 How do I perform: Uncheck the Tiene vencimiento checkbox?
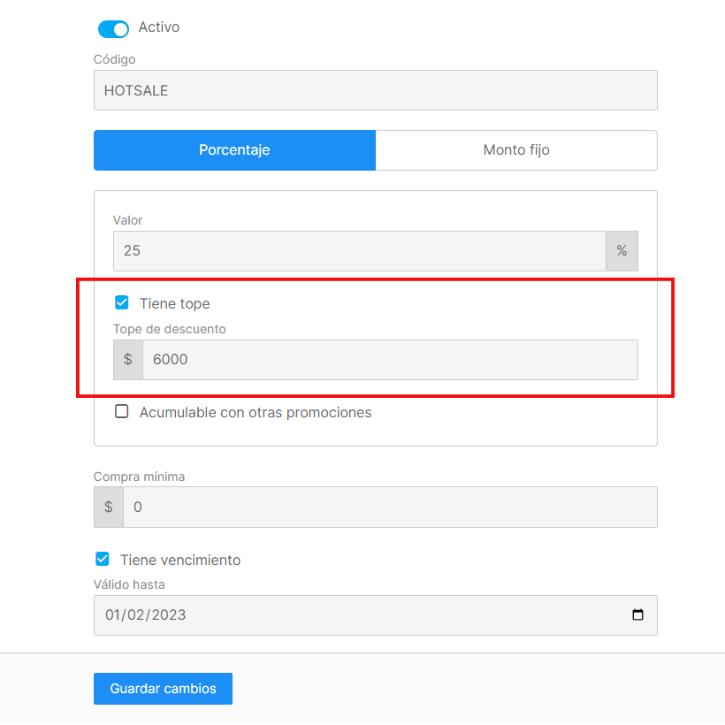tap(103, 559)
